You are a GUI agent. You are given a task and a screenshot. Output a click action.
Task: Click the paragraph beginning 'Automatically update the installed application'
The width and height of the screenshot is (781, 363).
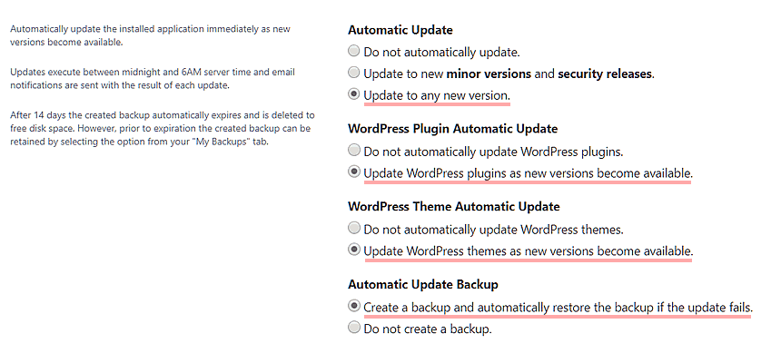pos(151,35)
